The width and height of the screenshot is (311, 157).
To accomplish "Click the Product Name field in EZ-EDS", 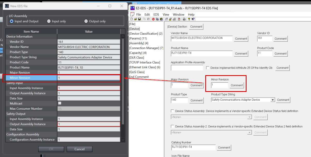I will (202, 53).
